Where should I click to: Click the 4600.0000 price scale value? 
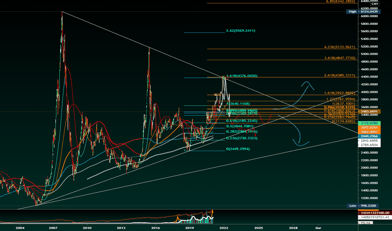click(x=369, y=69)
